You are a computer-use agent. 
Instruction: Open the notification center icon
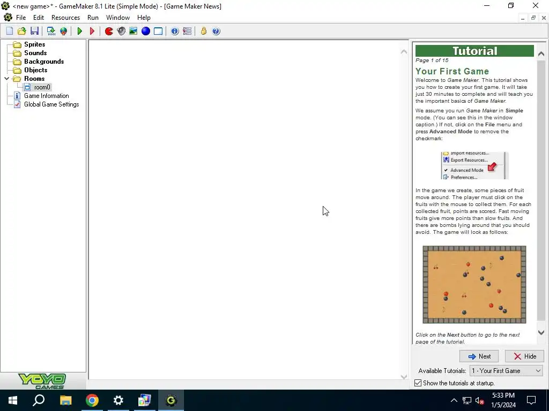[531, 400]
